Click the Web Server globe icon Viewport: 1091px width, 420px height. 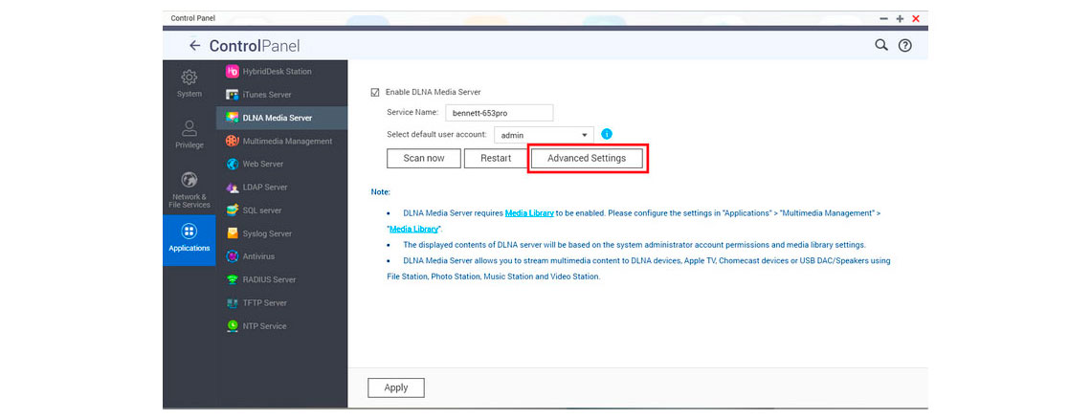[233, 165]
